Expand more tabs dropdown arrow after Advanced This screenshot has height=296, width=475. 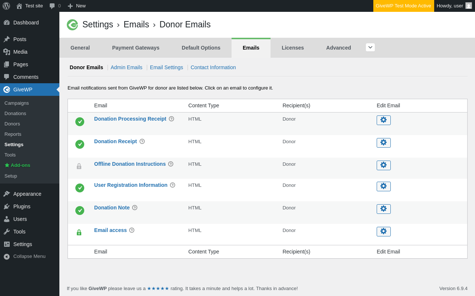click(370, 47)
